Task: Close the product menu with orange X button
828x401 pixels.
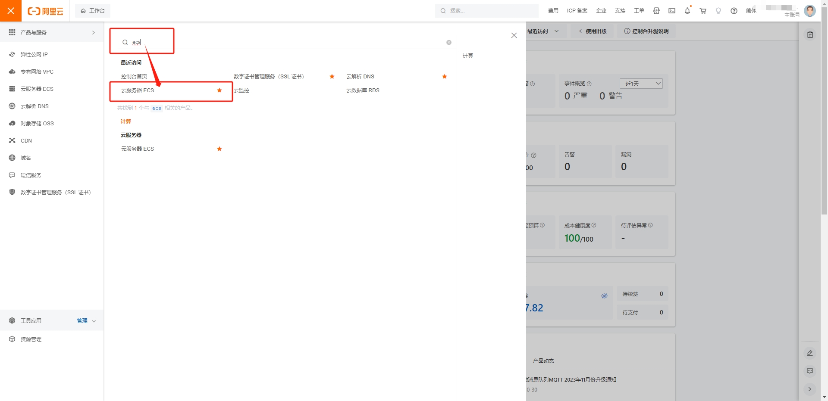Action: [11, 11]
